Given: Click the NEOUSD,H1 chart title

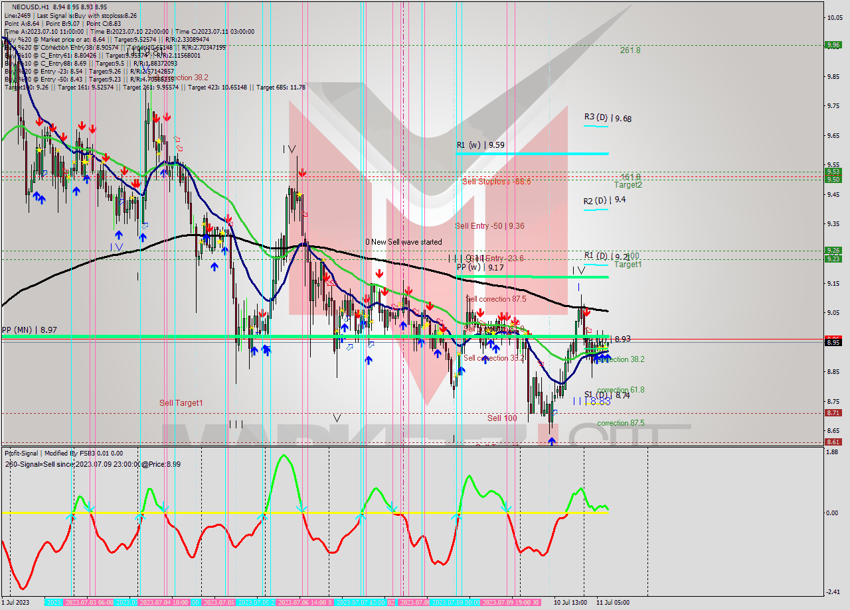Looking at the screenshot, I should pyautogui.click(x=31, y=7).
